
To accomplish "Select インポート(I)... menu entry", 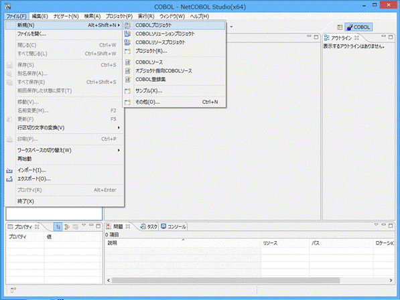I will pyautogui.click(x=64, y=170).
